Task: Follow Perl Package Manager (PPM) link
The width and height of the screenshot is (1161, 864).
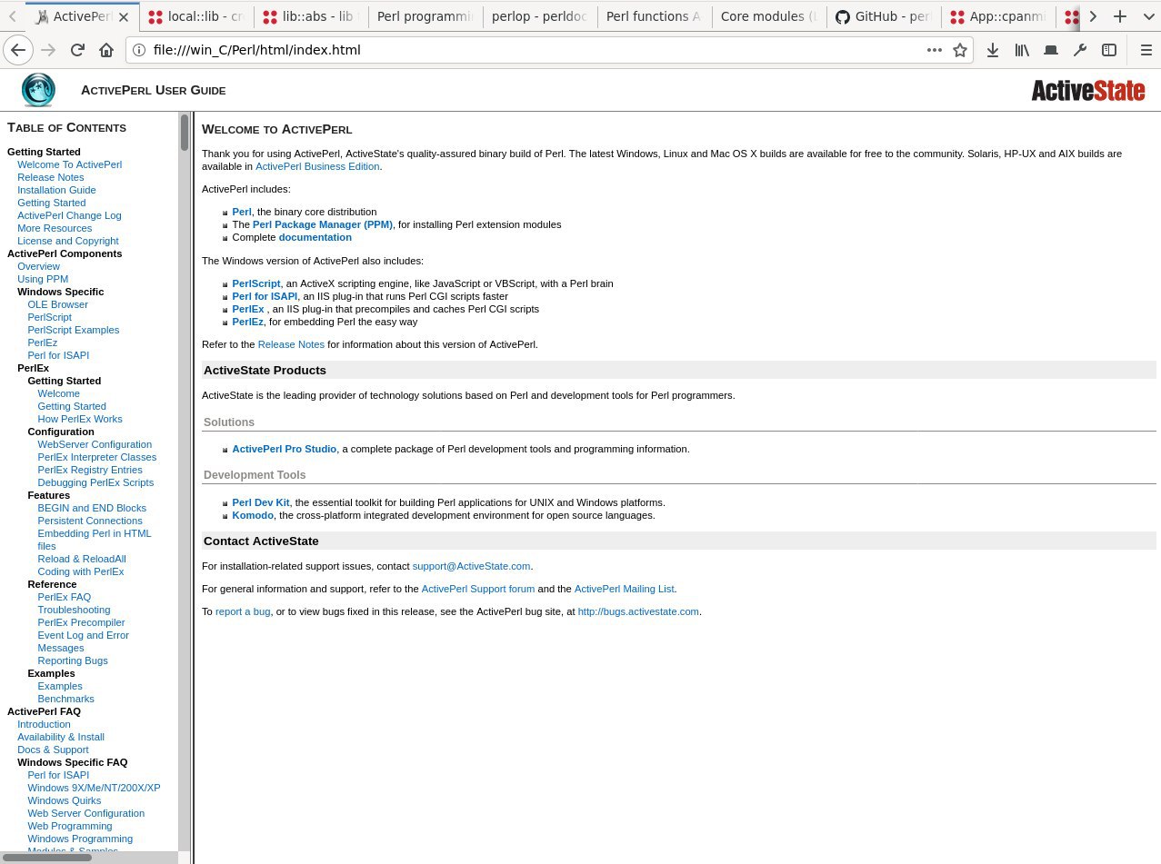Action: coord(323,224)
